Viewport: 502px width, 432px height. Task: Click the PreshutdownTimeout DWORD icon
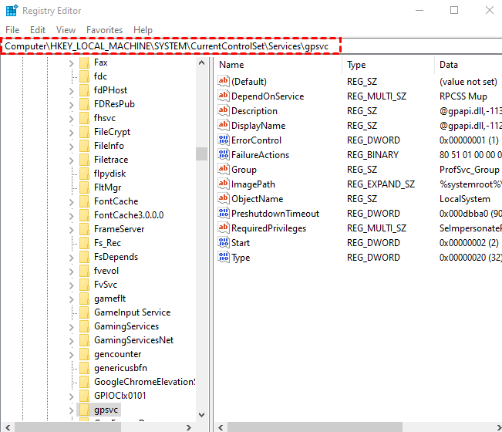click(224, 213)
